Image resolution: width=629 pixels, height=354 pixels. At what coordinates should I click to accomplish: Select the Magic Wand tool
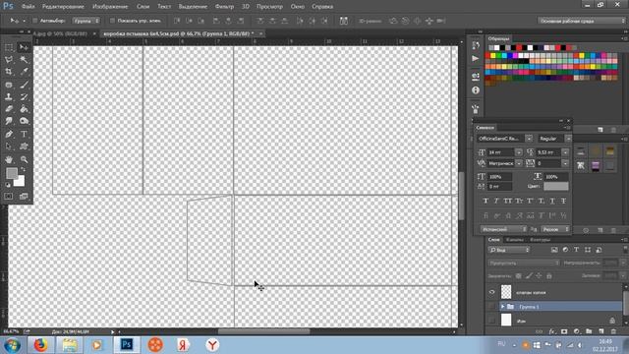point(24,60)
